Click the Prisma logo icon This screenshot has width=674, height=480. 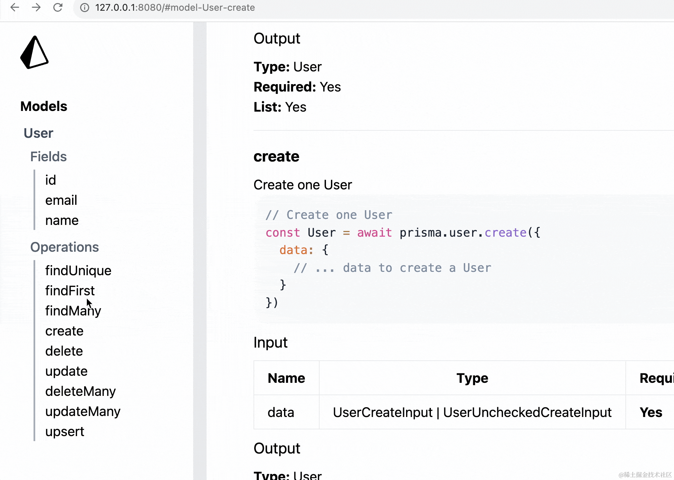tap(34, 53)
